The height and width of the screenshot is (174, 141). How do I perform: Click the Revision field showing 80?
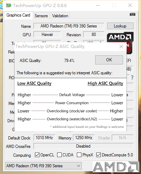[94, 35]
